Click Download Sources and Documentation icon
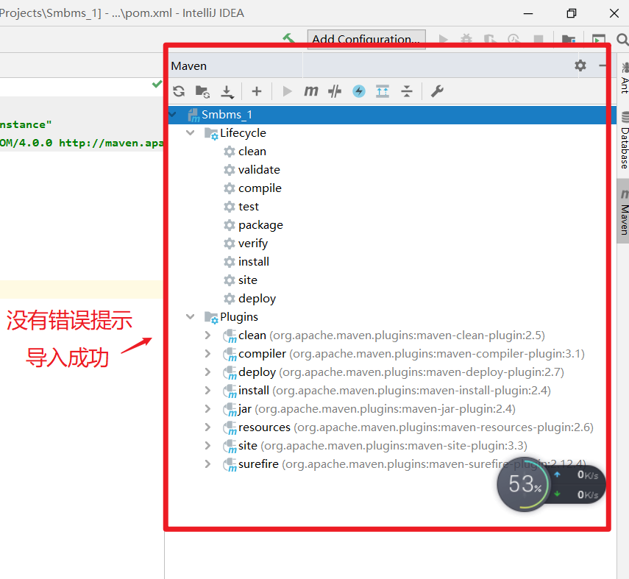 click(227, 92)
